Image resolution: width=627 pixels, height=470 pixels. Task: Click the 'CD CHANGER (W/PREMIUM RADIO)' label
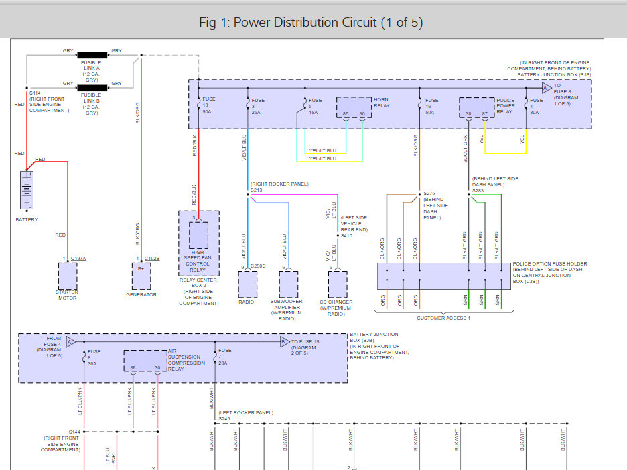pyautogui.click(x=336, y=308)
